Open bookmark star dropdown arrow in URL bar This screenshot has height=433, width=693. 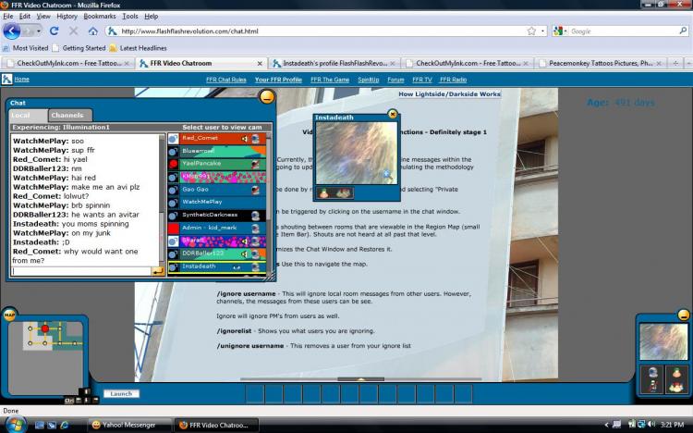[x=542, y=31]
